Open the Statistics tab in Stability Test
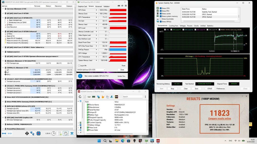The image size is (257, 144). 210,26
